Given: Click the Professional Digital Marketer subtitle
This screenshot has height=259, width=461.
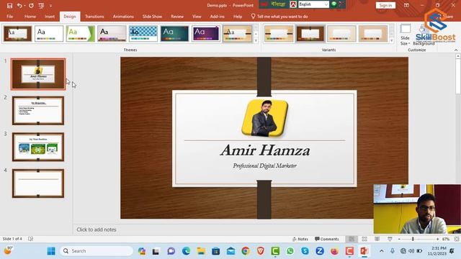Looking at the screenshot, I should 265,166.
